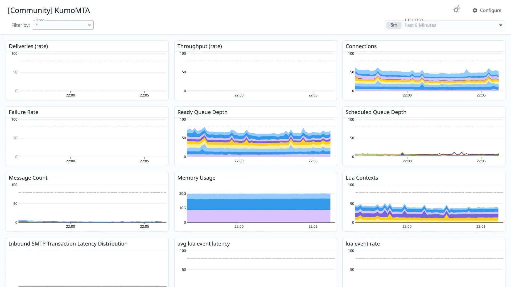The height and width of the screenshot is (287, 511).
Task: Click the Throughput (rate) widget title
Action: tap(200, 46)
